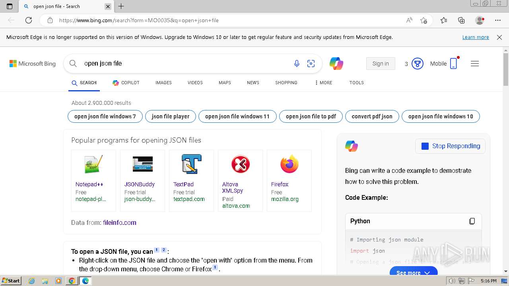Start voice search with microphone icon
The height and width of the screenshot is (286, 509).
(297, 64)
